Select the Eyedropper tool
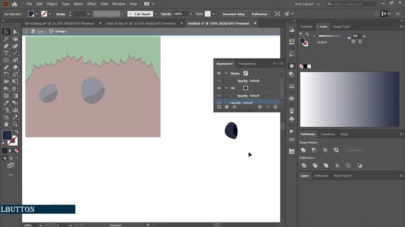 (x=6, y=103)
